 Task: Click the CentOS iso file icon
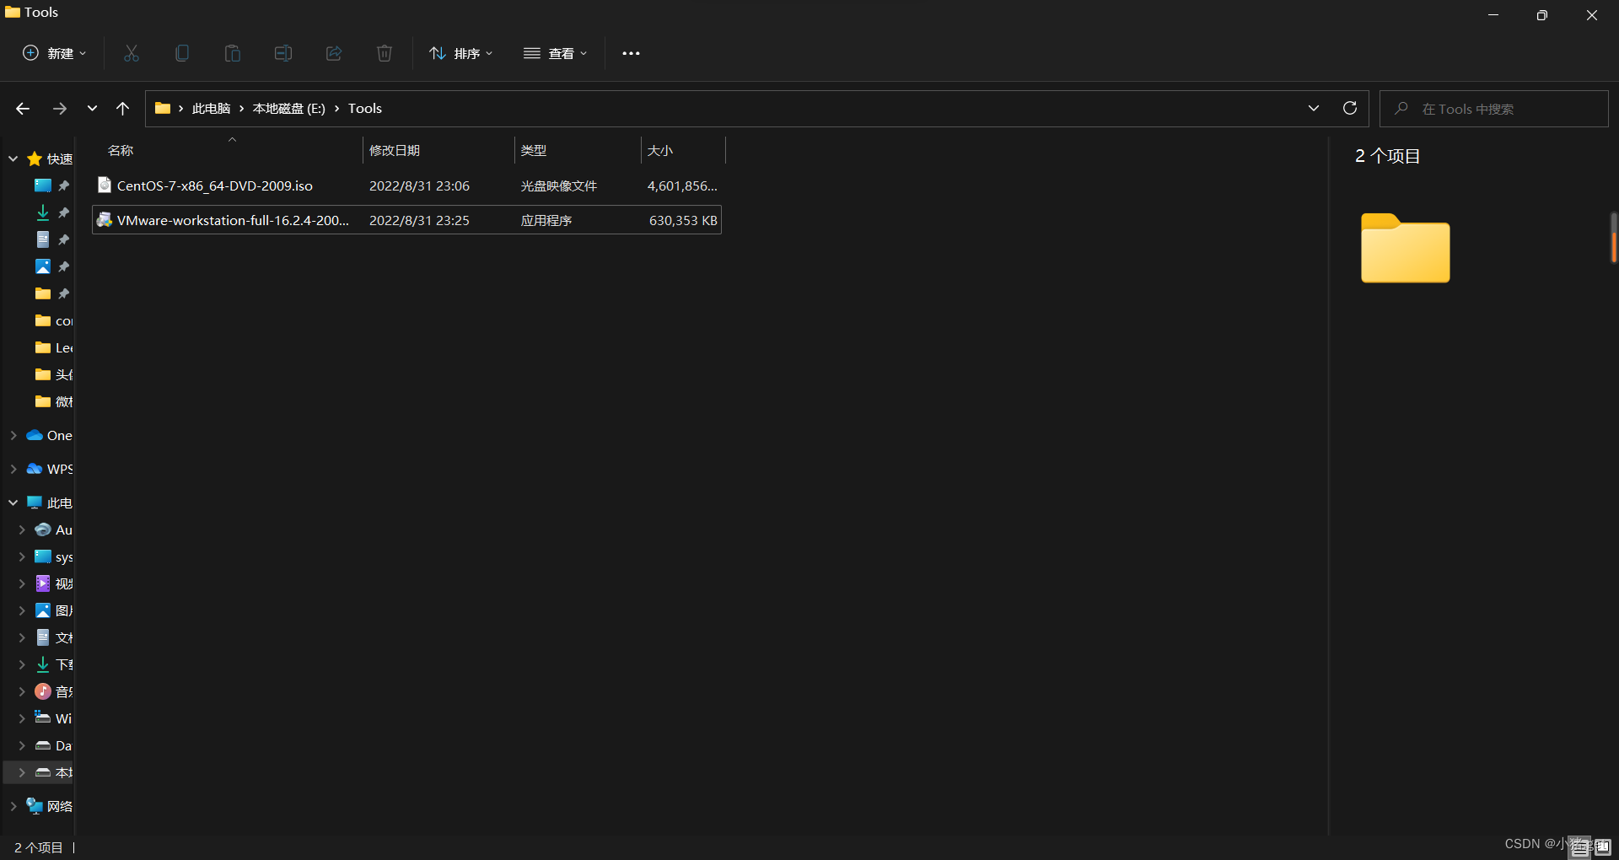point(105,185)
